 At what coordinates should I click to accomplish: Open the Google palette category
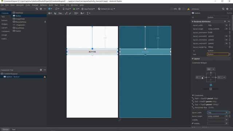6,35
